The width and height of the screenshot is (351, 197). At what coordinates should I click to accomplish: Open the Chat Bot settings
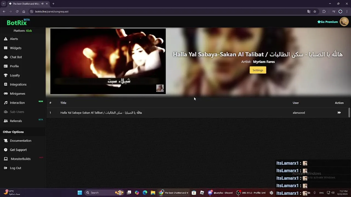(x=16, y=57)
